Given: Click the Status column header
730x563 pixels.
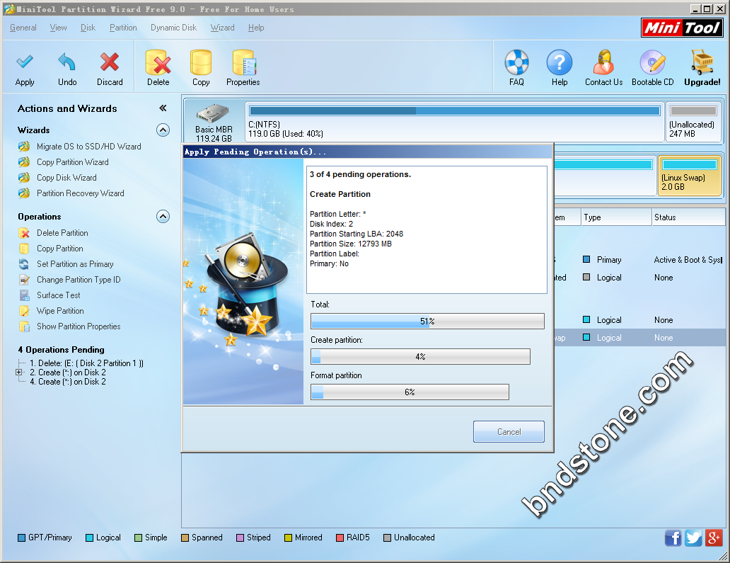Looking at the screenshot, I should (x=688, y=217).
